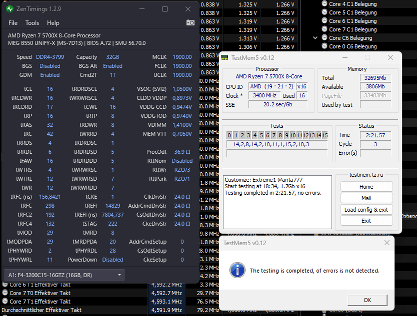Open the ZenTimings Tools menu
The image size is (417, 316).
coord(32,23)
